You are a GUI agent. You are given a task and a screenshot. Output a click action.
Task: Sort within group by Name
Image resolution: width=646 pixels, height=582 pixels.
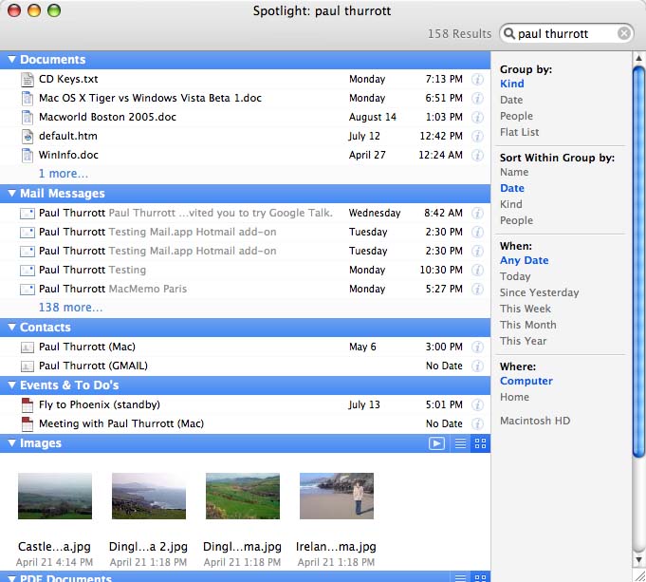(514, 172)
